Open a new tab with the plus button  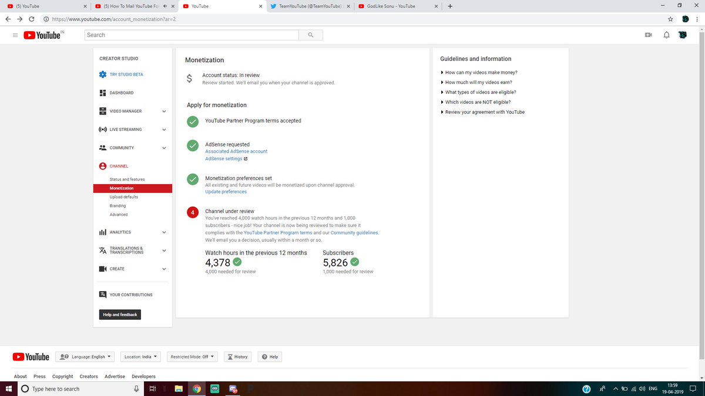coord(450,6)
